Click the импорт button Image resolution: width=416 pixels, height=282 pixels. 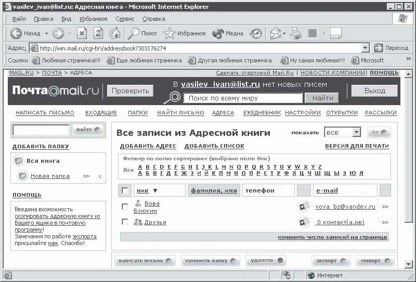click(375, 261)
